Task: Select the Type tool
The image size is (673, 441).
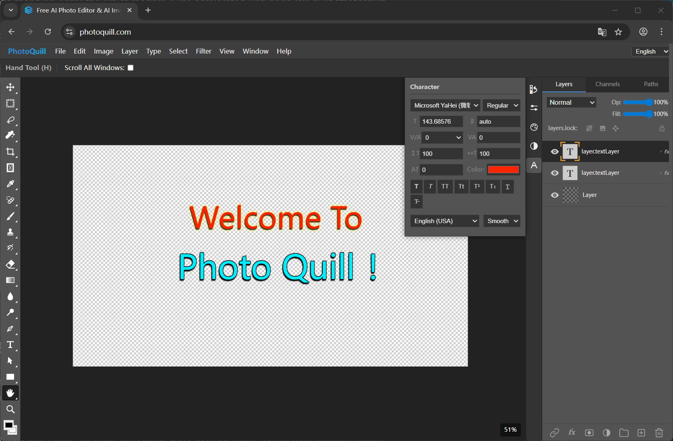Action: (10, 345)
